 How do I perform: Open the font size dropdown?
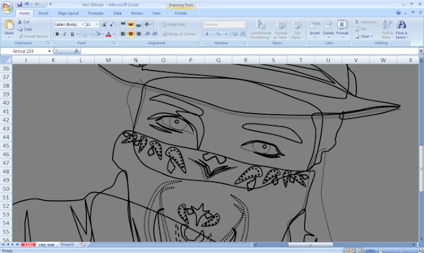(x=97, y=24)
